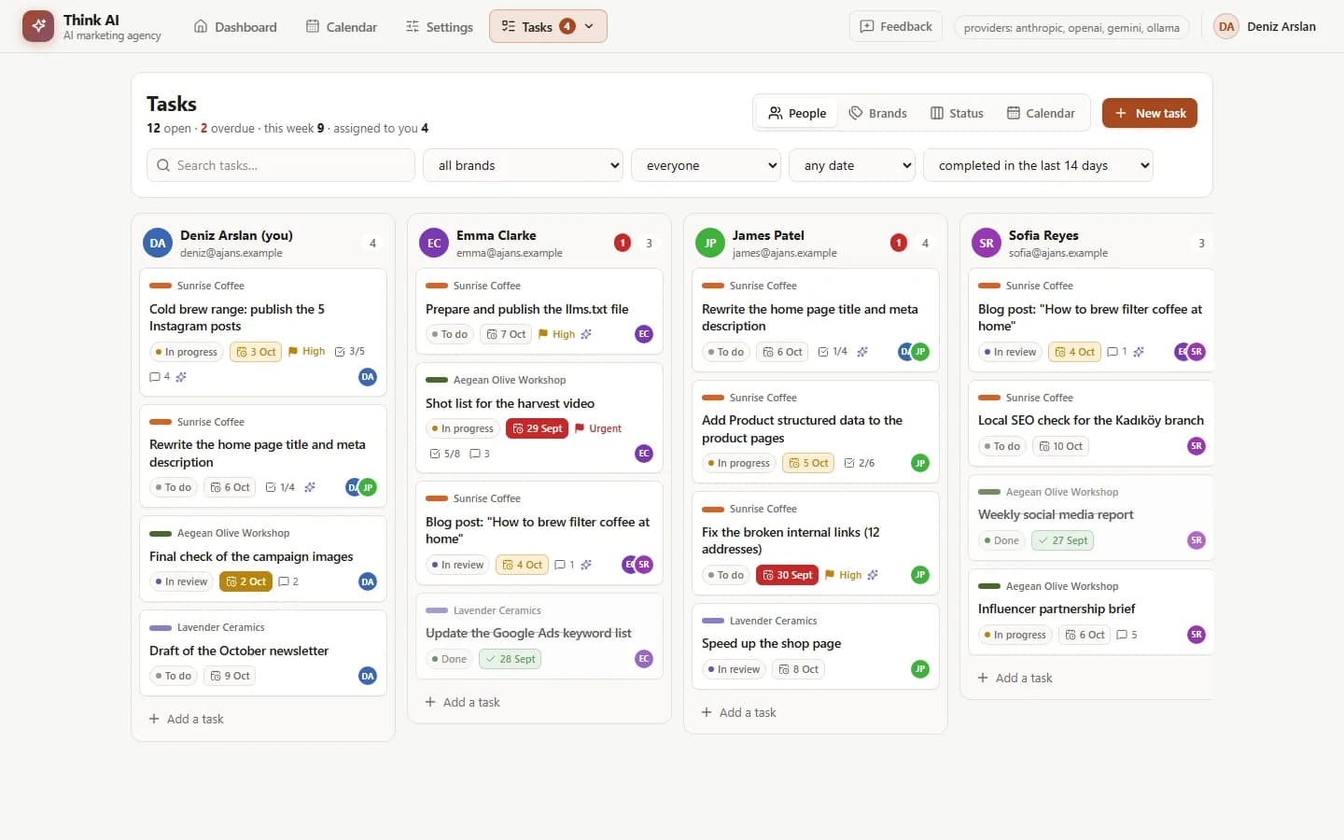Click Add a task under Deniz Arslan column

[x=186, y=719]
